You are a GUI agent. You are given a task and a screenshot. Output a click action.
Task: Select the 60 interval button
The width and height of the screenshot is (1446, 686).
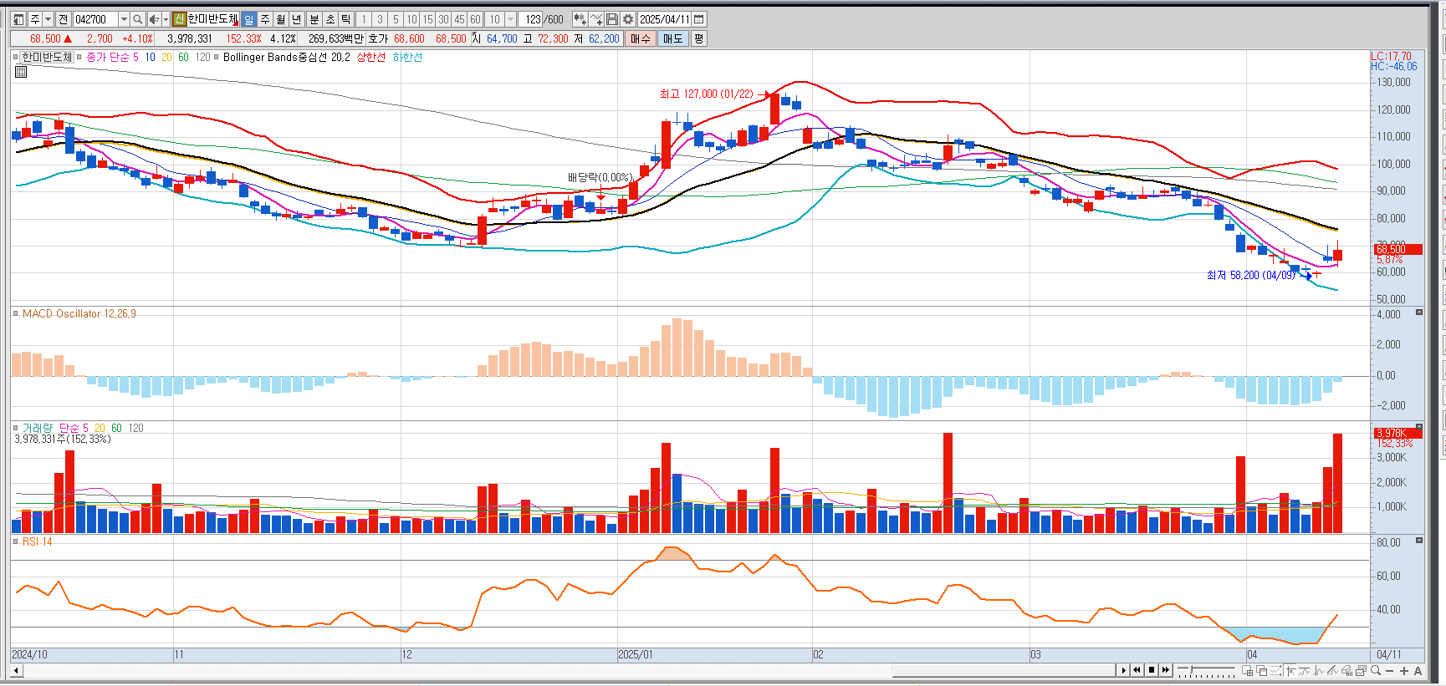pos(475,19)
